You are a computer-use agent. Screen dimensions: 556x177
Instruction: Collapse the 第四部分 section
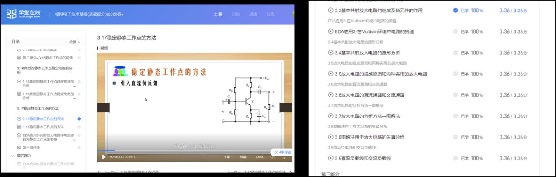coord(13,156)
